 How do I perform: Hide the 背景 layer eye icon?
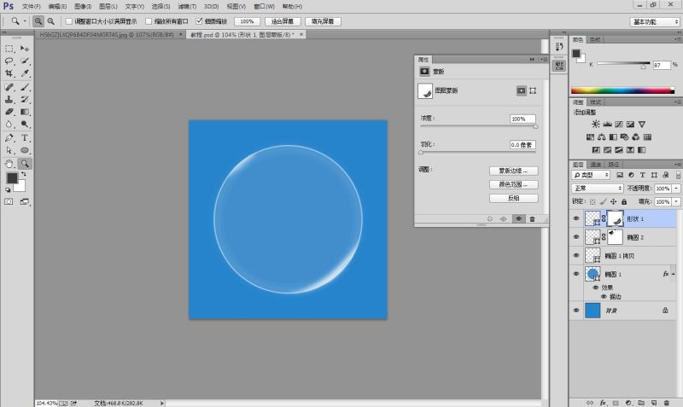pyautogui.click(x=576, y=311)
